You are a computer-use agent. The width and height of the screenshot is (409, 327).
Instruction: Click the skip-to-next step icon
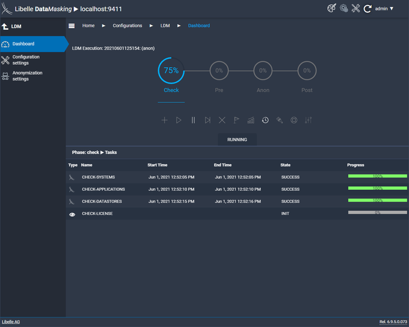click(x=207, y=120)
